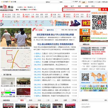This screenshot has width=108, height=108.
Task: Click the 忘记密码 link
Action: pyautogui.click(x=91, y=2)
